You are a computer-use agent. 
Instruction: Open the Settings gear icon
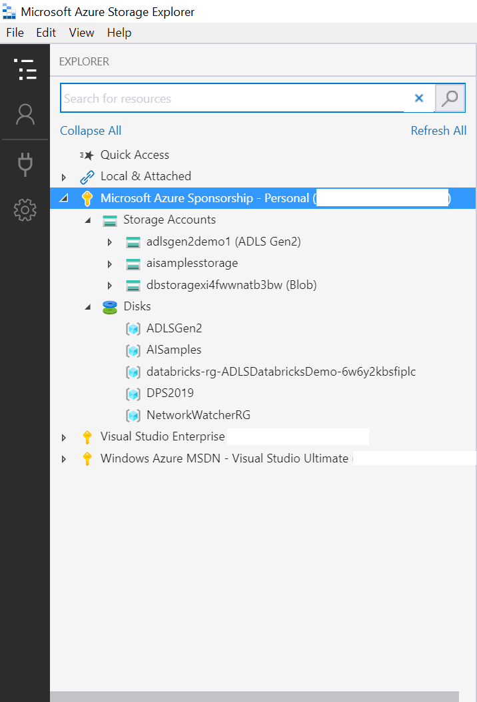(x=25, y=210)
